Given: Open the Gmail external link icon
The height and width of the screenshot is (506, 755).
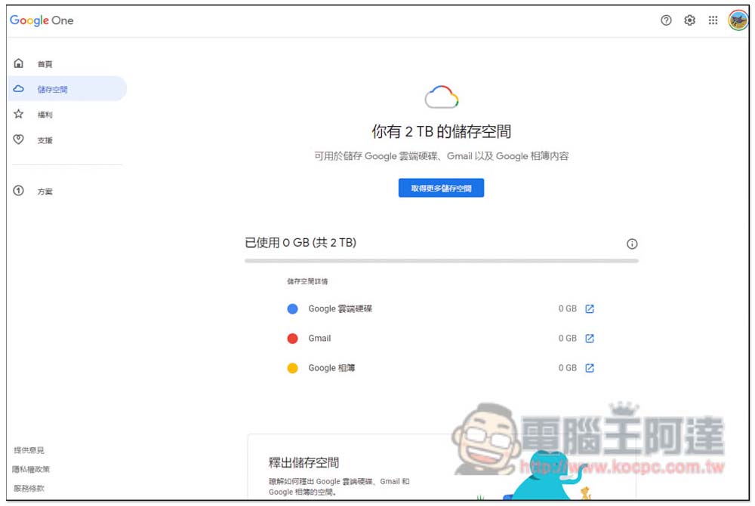Looking at the screenshot, I should pos(590,339).
